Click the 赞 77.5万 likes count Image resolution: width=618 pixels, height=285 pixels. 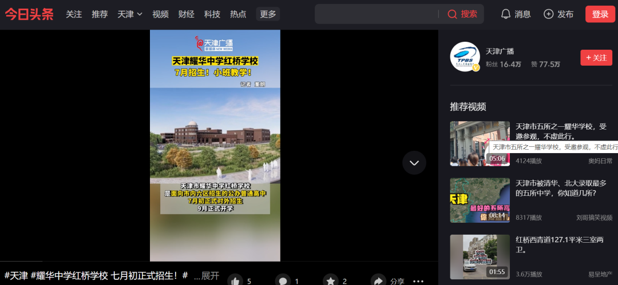545,64
